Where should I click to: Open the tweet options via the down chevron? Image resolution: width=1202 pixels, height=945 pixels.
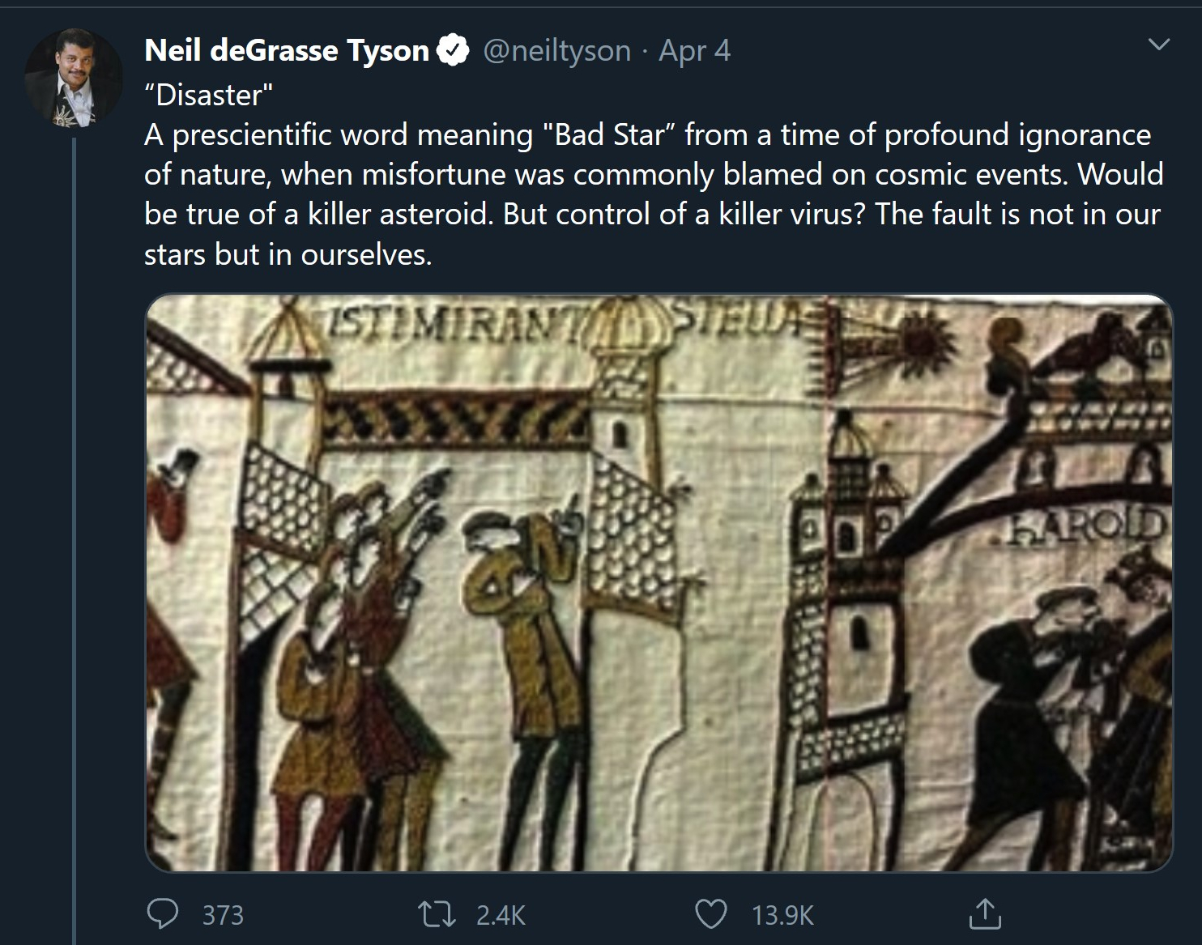1160,42
